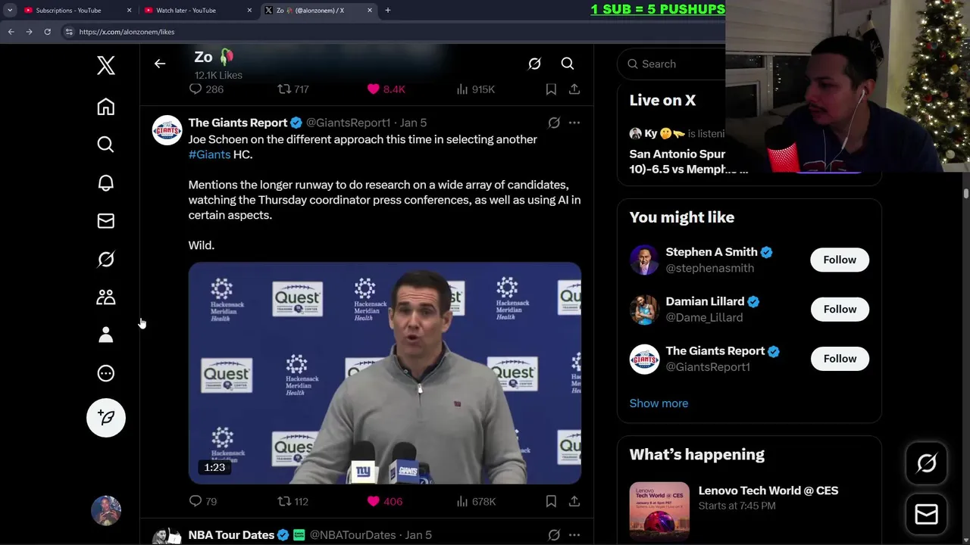The width and height of the screenshot is (970, 545).
Task: Go forward in the browser
Action: tap(29, 32)
